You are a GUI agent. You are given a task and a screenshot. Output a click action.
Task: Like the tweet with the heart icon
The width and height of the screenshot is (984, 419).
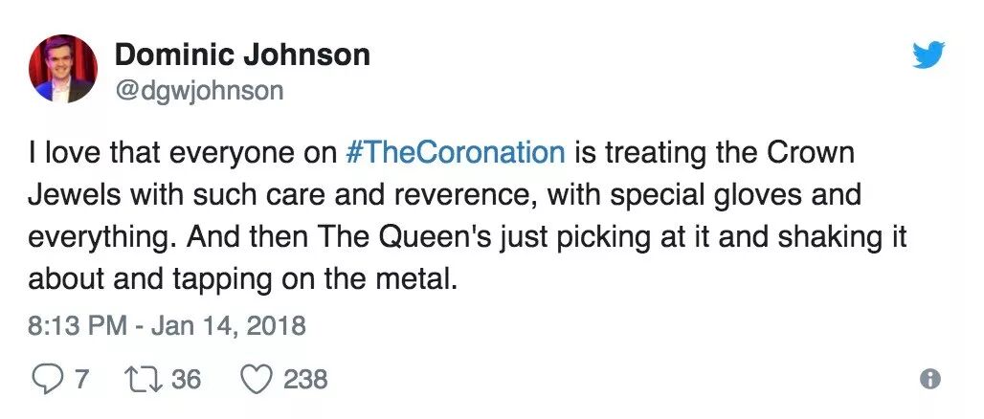(256, 380)
